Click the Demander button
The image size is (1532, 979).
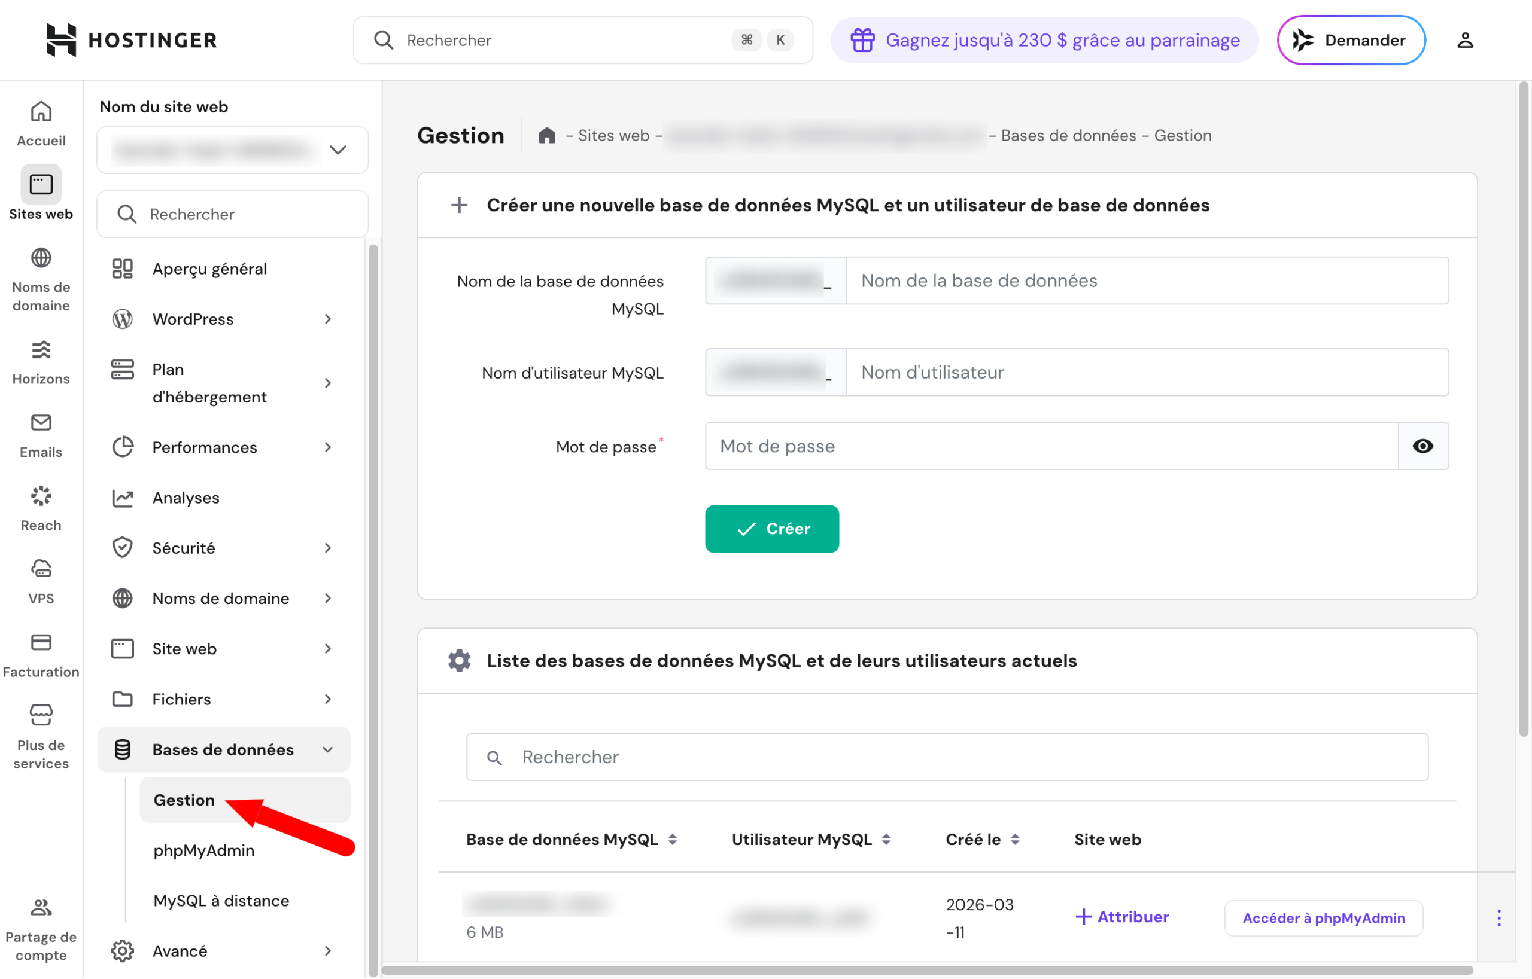coord(1351,40)
